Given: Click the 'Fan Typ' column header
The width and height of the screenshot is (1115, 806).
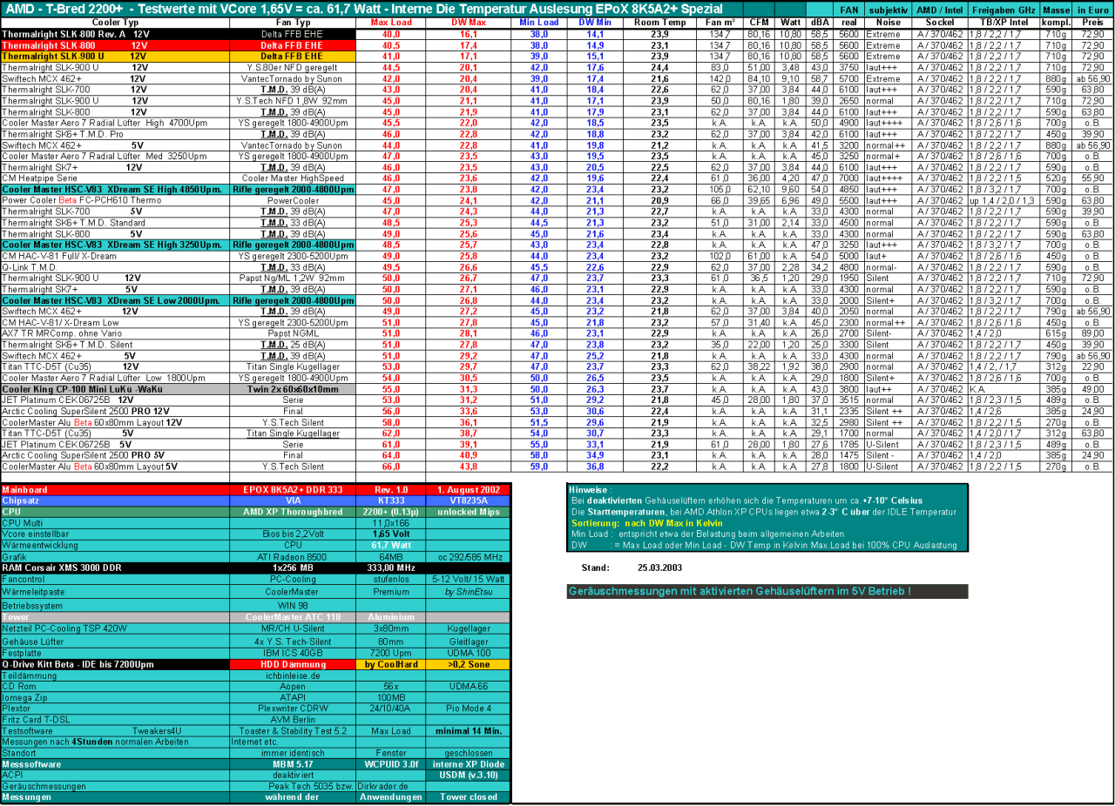Looking at the screenshot, I should pyautogui.click(x=293, y=22).
